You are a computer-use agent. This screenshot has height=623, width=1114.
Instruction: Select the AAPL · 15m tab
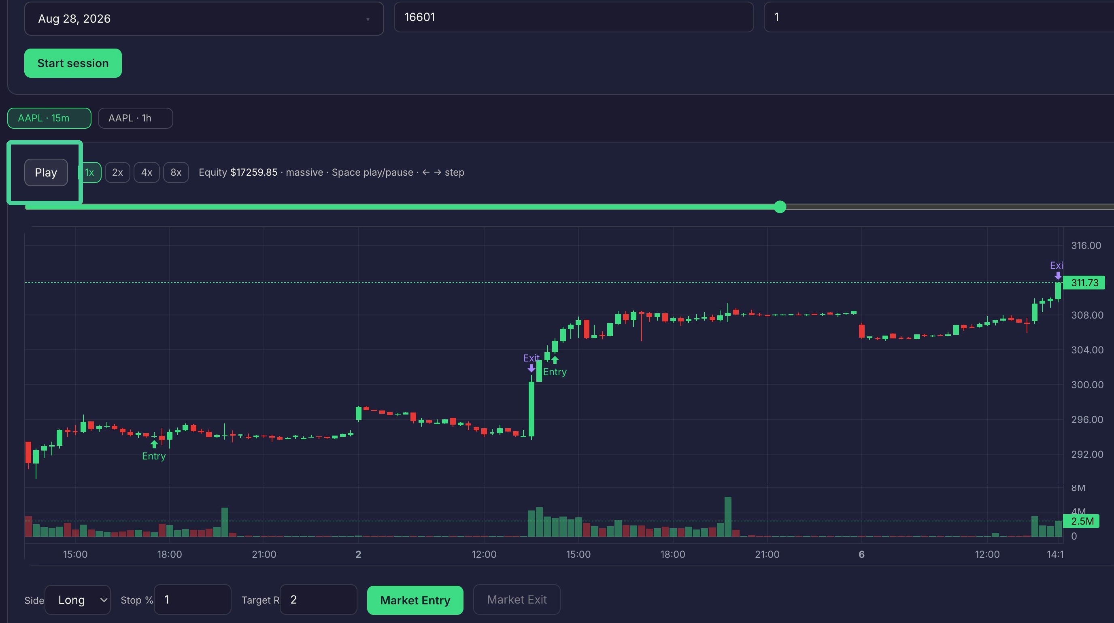point(49,118)
